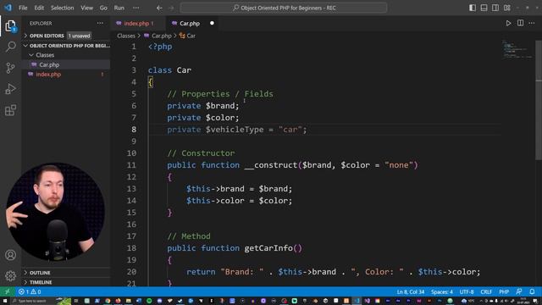
Task: Open the Accounts menu icon
Action: tap(10, 255)
